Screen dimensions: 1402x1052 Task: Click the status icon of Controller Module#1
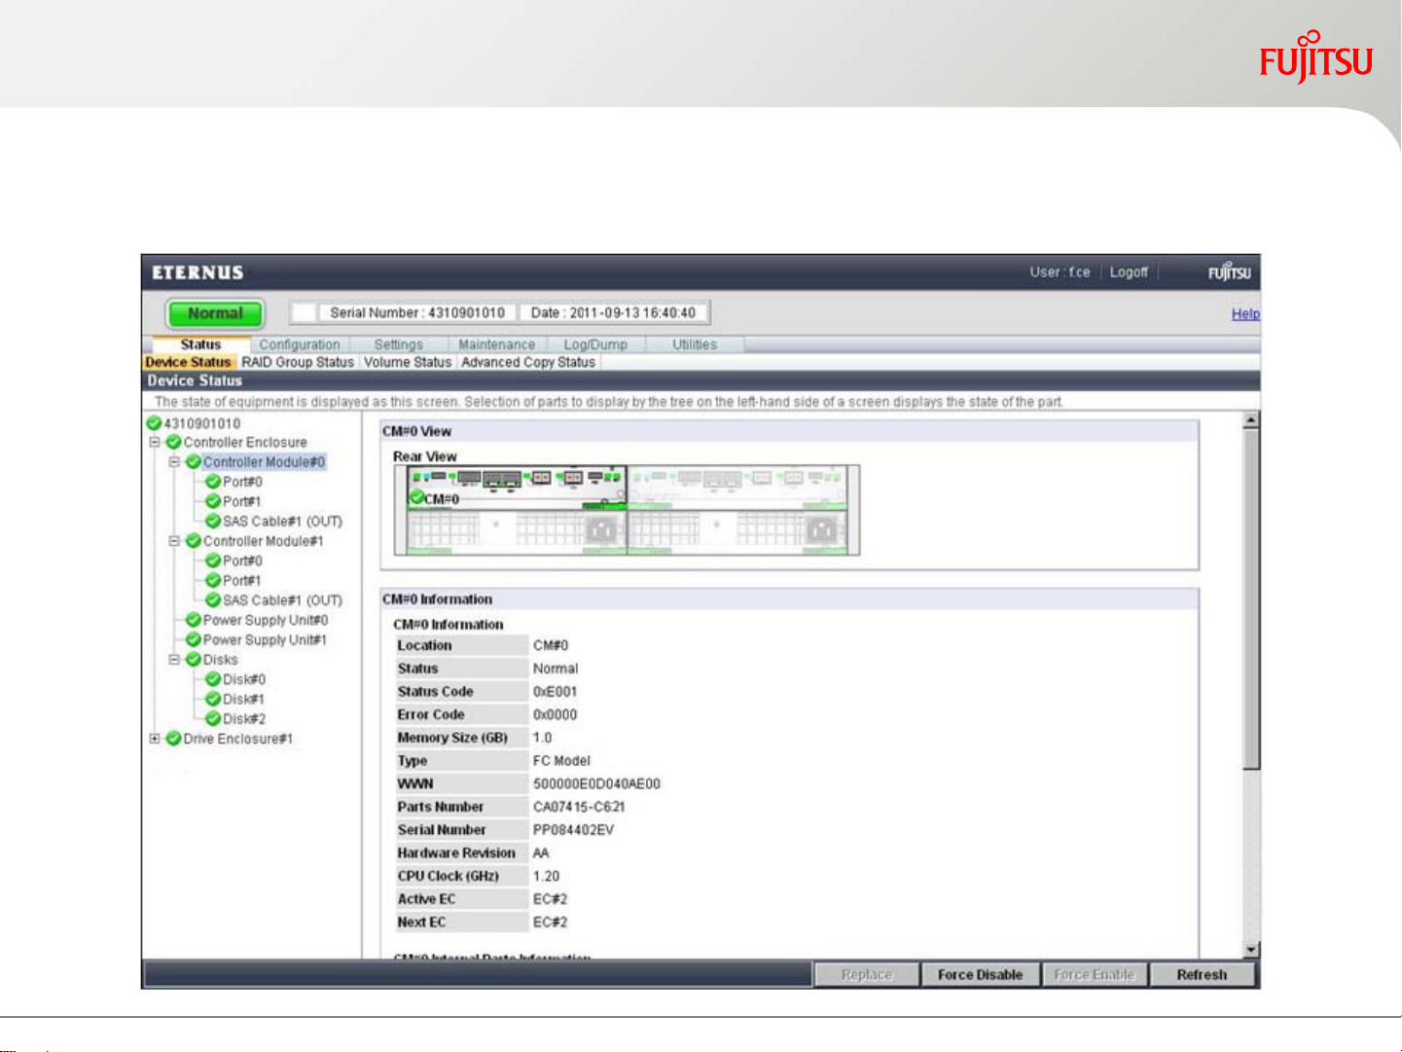194,541
